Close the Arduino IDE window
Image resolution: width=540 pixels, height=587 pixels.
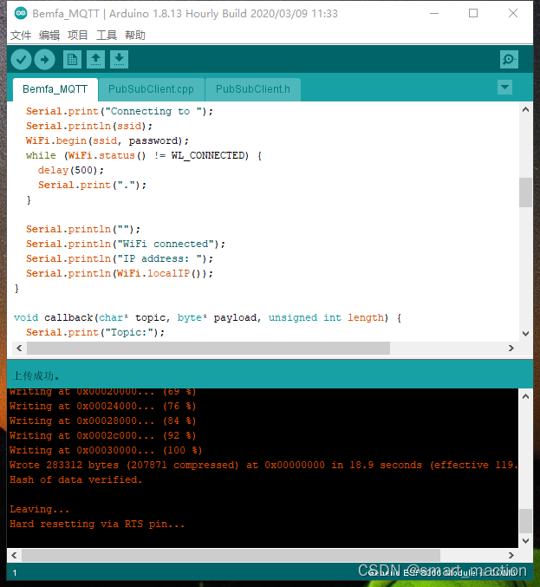pyautogui.click(x=513, y=14)
